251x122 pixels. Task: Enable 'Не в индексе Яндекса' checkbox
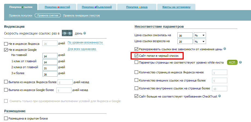[6, 43]
